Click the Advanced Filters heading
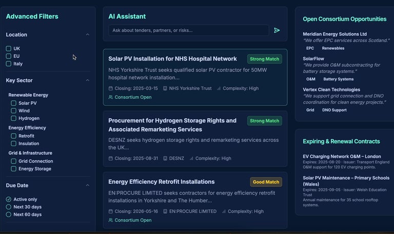The width and height of the screenshot is (394, 234). click(x=32, y=16)
